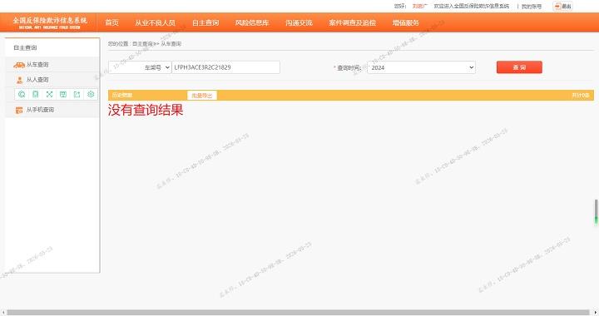Click the red 查询 button
Image resolution: width=599 pixels, height=316 pixels.
pos(519,67)
